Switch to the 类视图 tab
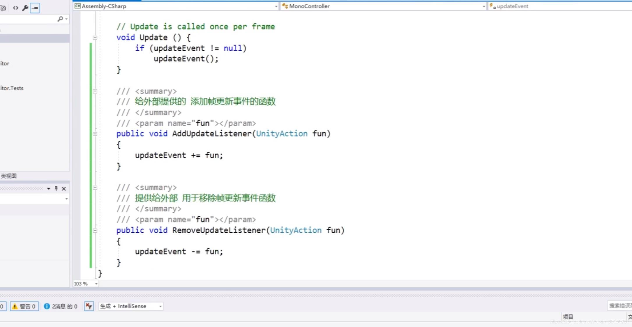The image size is (632, 327). (x=9, y=176)
